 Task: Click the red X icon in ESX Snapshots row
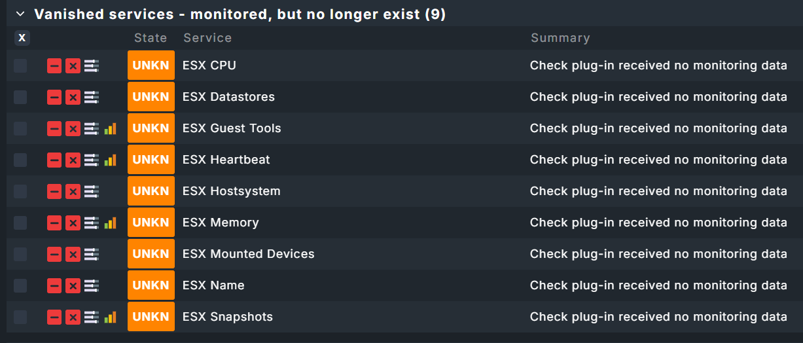[73, 317]
